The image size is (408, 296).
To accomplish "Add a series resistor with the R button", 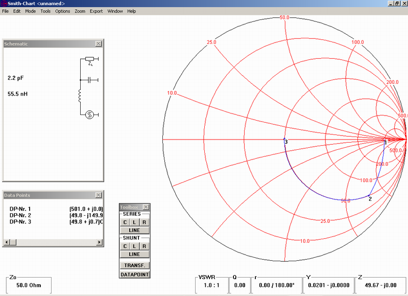I will coord(144,222).
